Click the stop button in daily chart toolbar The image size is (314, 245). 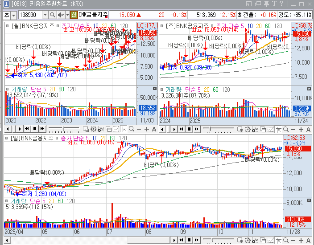(189, 240)
